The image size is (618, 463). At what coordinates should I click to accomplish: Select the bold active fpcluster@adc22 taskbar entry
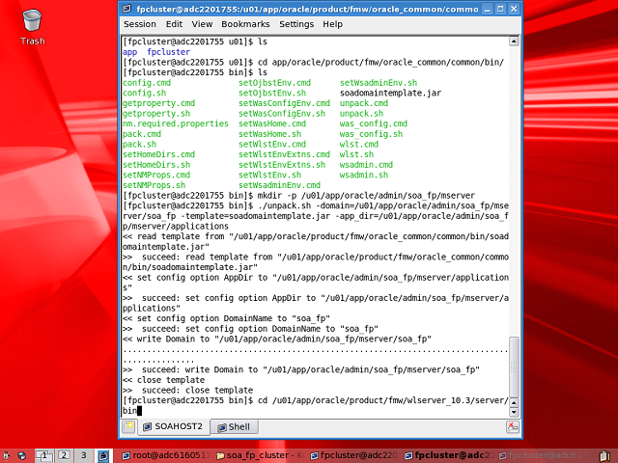coord(448,455)
